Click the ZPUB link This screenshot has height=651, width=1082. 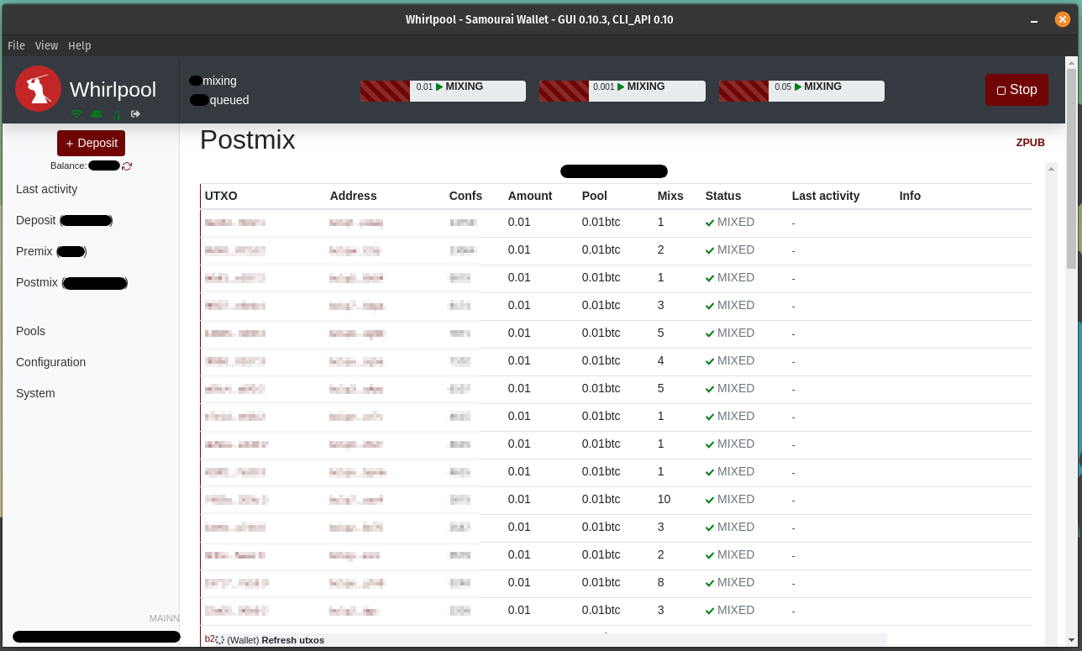(x=1031, y=143)
